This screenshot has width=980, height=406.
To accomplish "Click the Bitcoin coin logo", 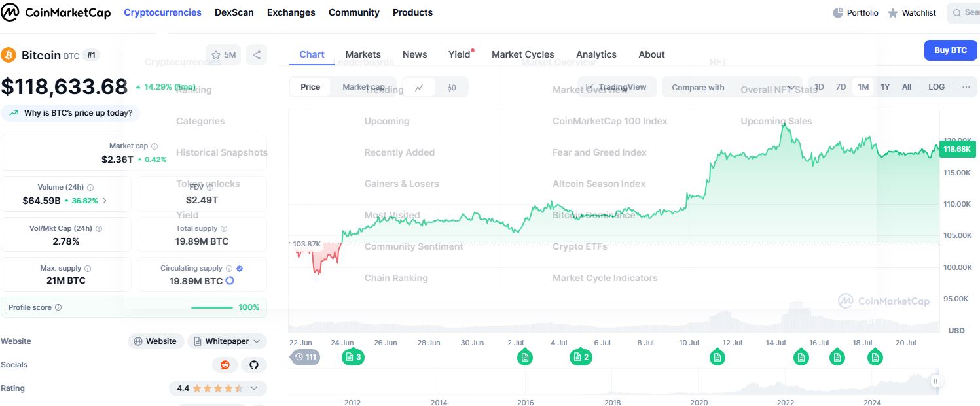I will click(9, 55).
